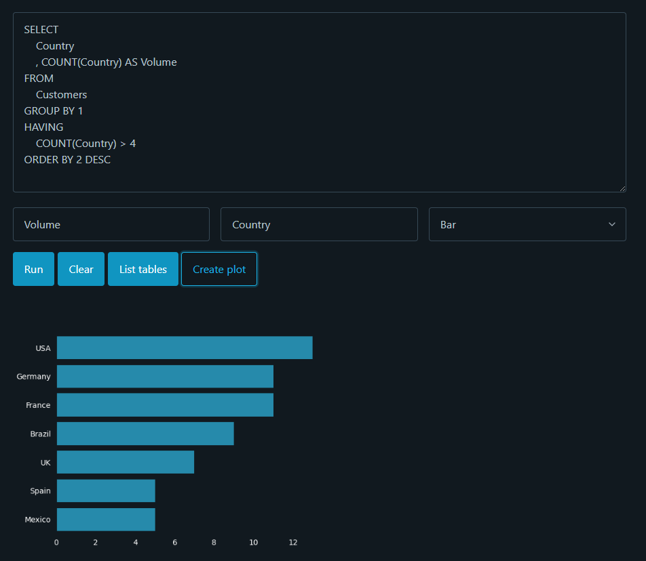Run the SQL query
Screen dimensions: 646x561
pos(33,269)
